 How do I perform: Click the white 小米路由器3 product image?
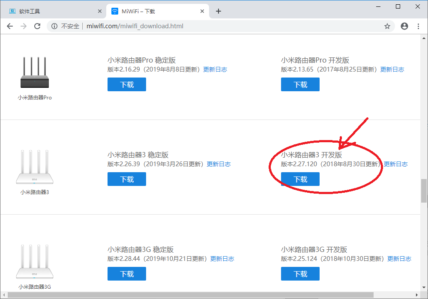coord(35,167)
